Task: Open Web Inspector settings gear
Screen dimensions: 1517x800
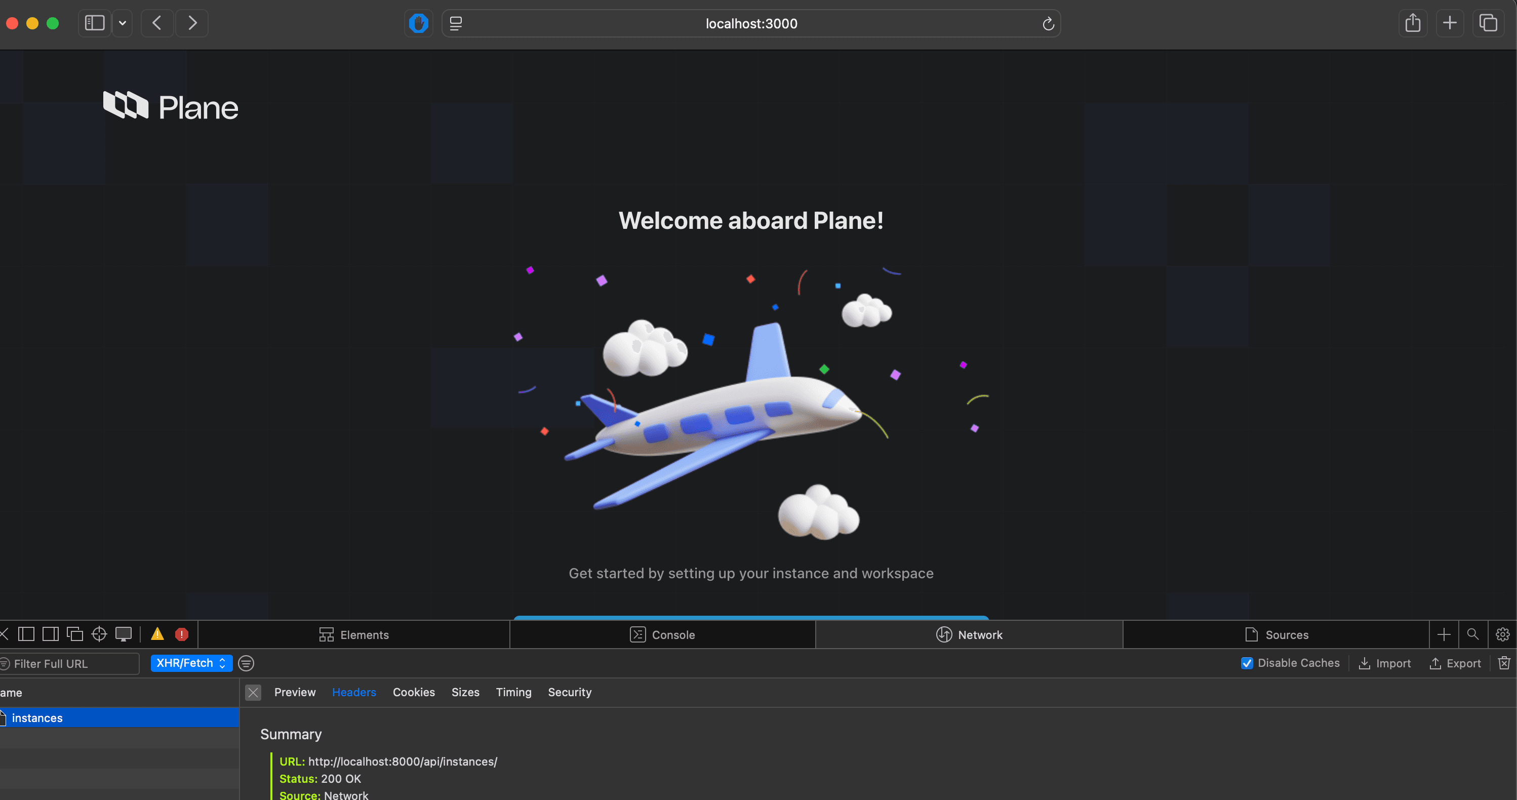Action: [x=1502, y=634]
